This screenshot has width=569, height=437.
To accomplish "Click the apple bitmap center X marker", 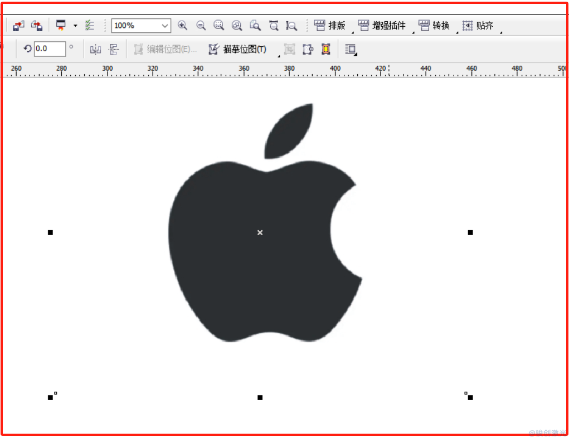I will click(260, 232).
